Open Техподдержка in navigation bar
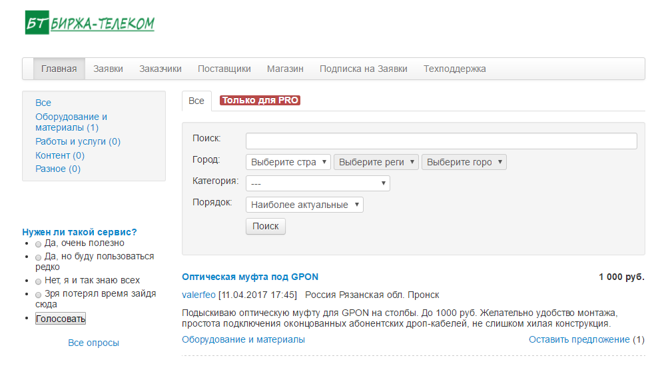 (x=454, y=69)
